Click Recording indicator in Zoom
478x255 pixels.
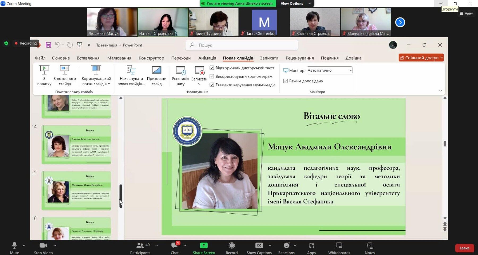(x=26, y=43)
